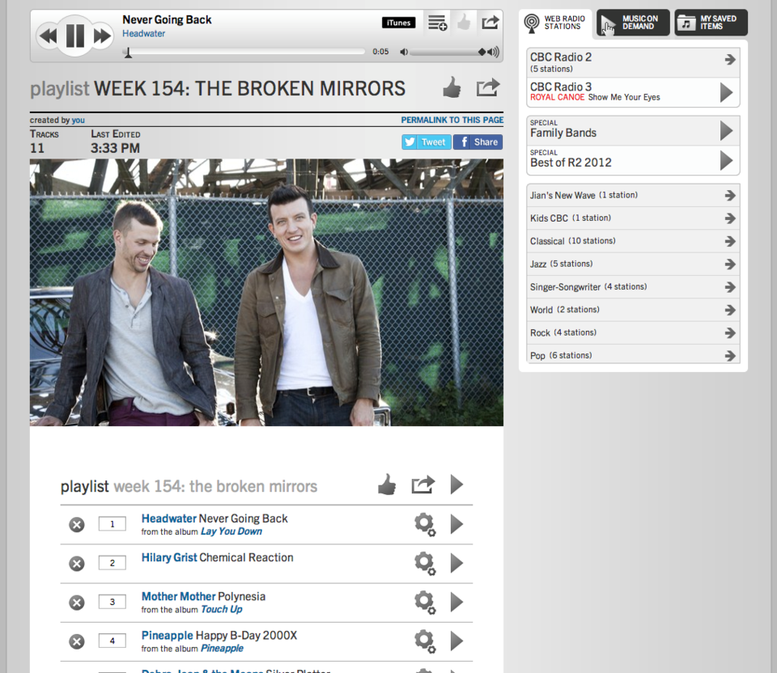Image resolution: width=777 pixels, height=673 pixels.
Task: Open Lay You Down album link
Action: tap(231, 531)
